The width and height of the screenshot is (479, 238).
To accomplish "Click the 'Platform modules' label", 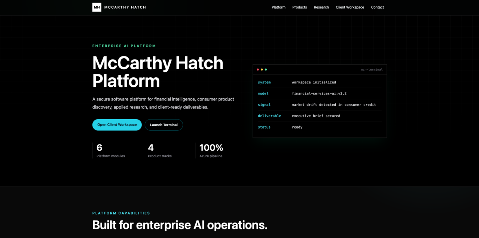I will tap(111, 156).
